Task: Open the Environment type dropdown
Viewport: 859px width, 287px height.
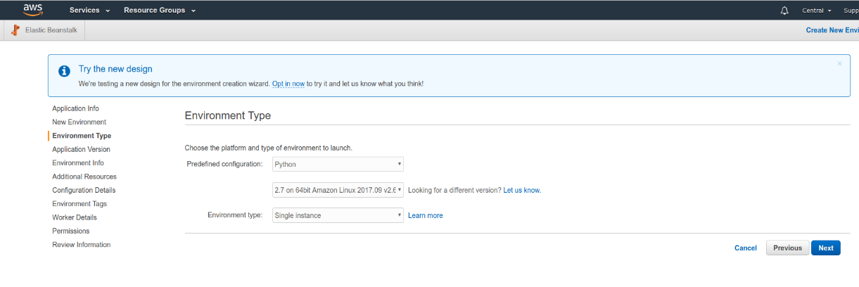Action: point(338,215)
